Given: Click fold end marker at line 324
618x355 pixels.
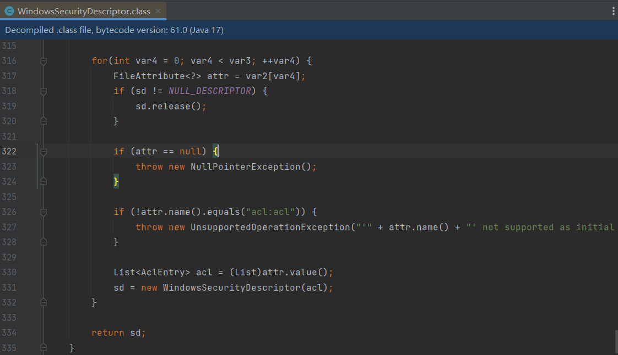Looking at the screenshot, I should 44,182.
